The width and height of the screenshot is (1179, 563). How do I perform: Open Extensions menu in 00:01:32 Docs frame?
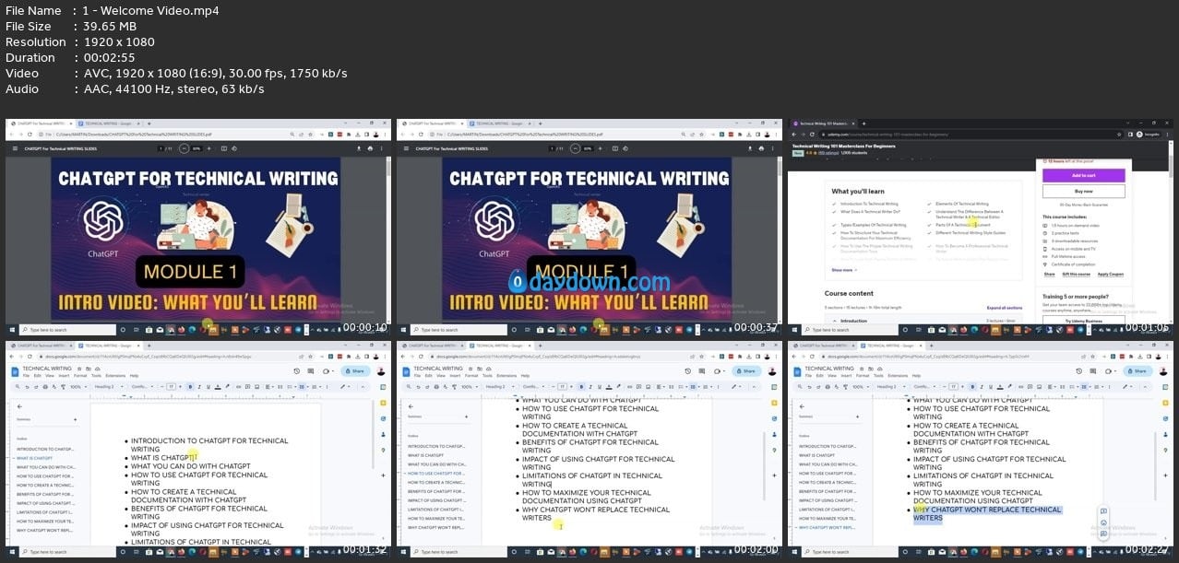(x=115, y=376)
